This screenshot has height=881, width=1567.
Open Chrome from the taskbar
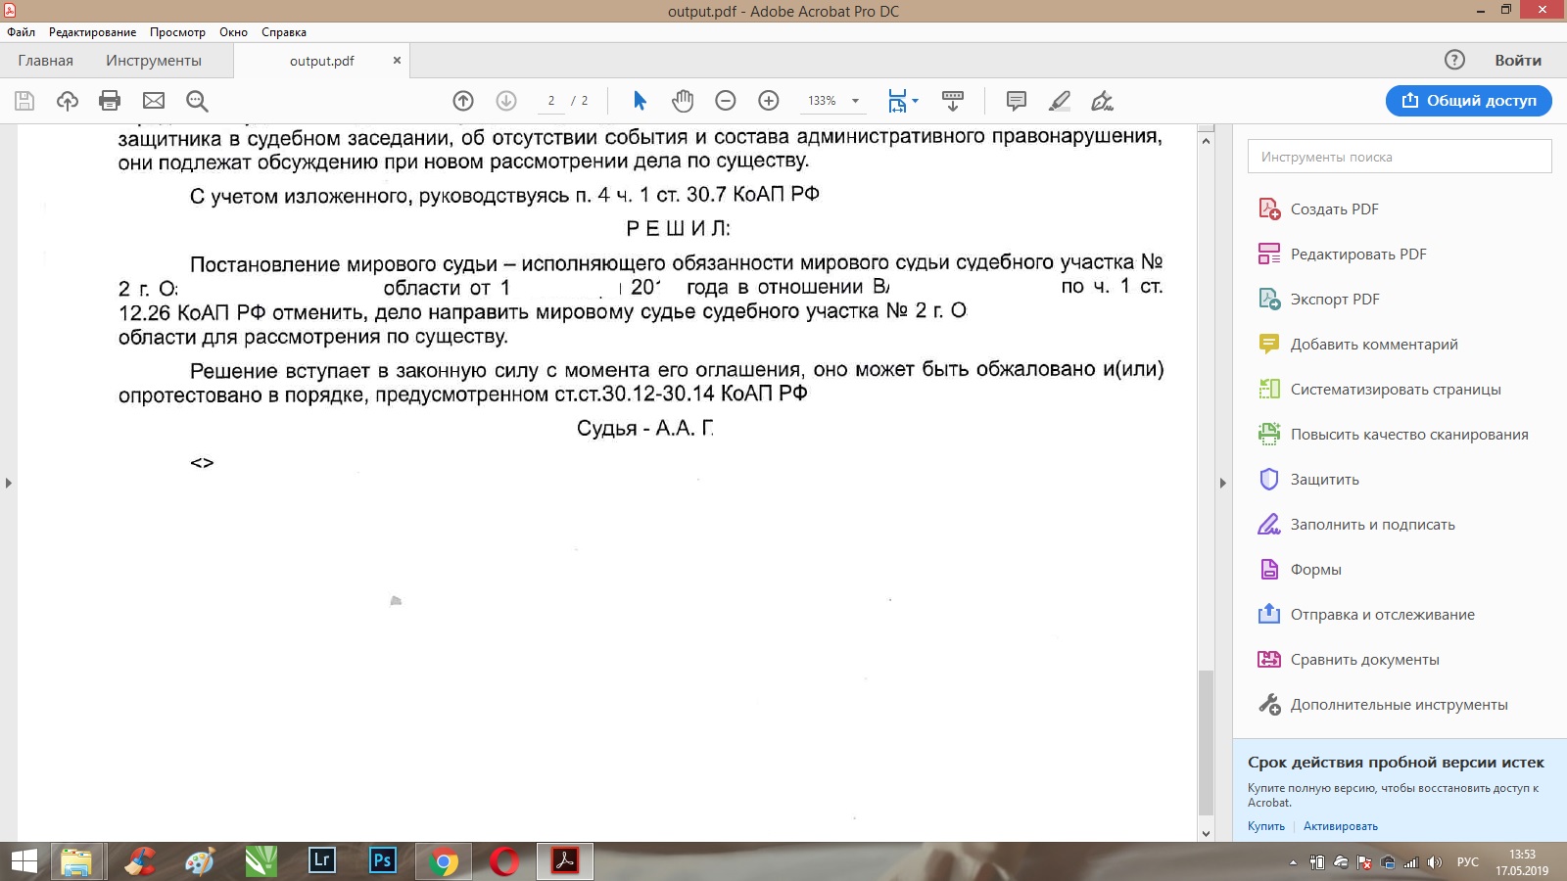(443, 861)
